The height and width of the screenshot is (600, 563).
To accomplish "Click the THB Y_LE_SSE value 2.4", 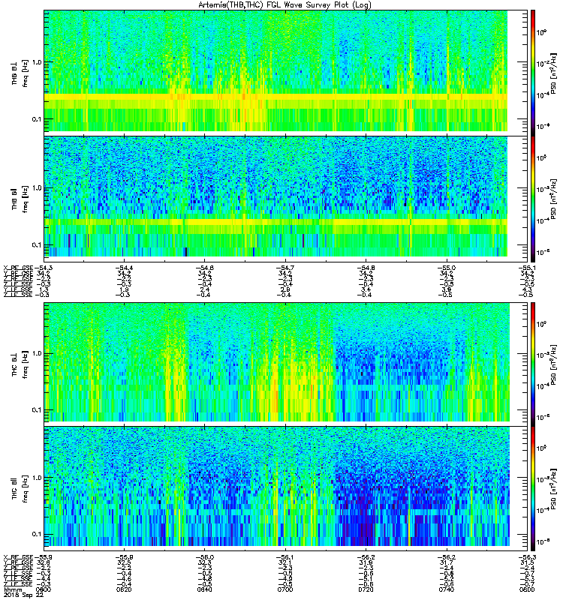I will point(205,289).
